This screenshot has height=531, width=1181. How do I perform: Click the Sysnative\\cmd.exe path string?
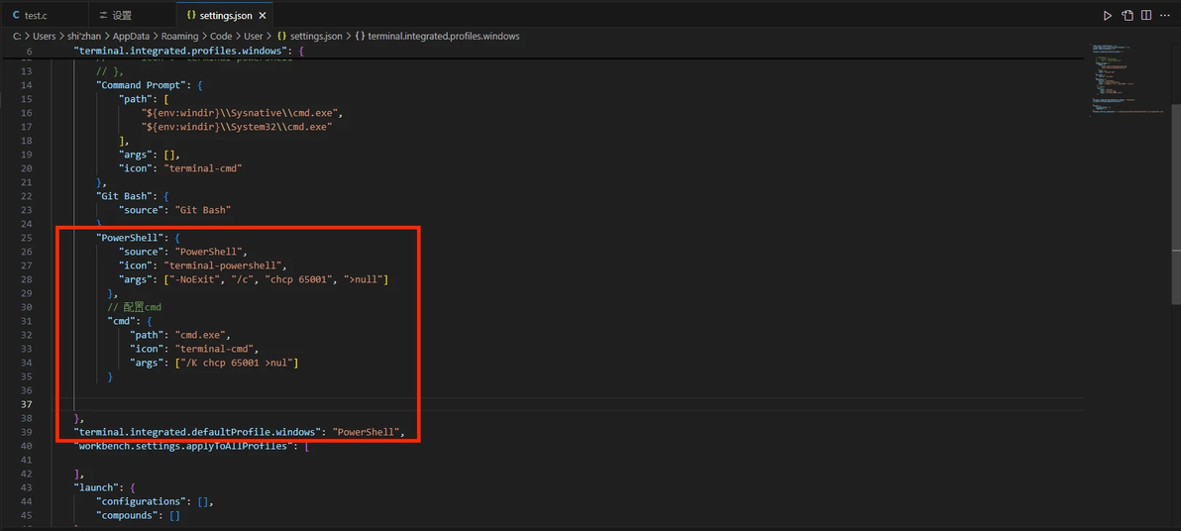coord(242,113)
